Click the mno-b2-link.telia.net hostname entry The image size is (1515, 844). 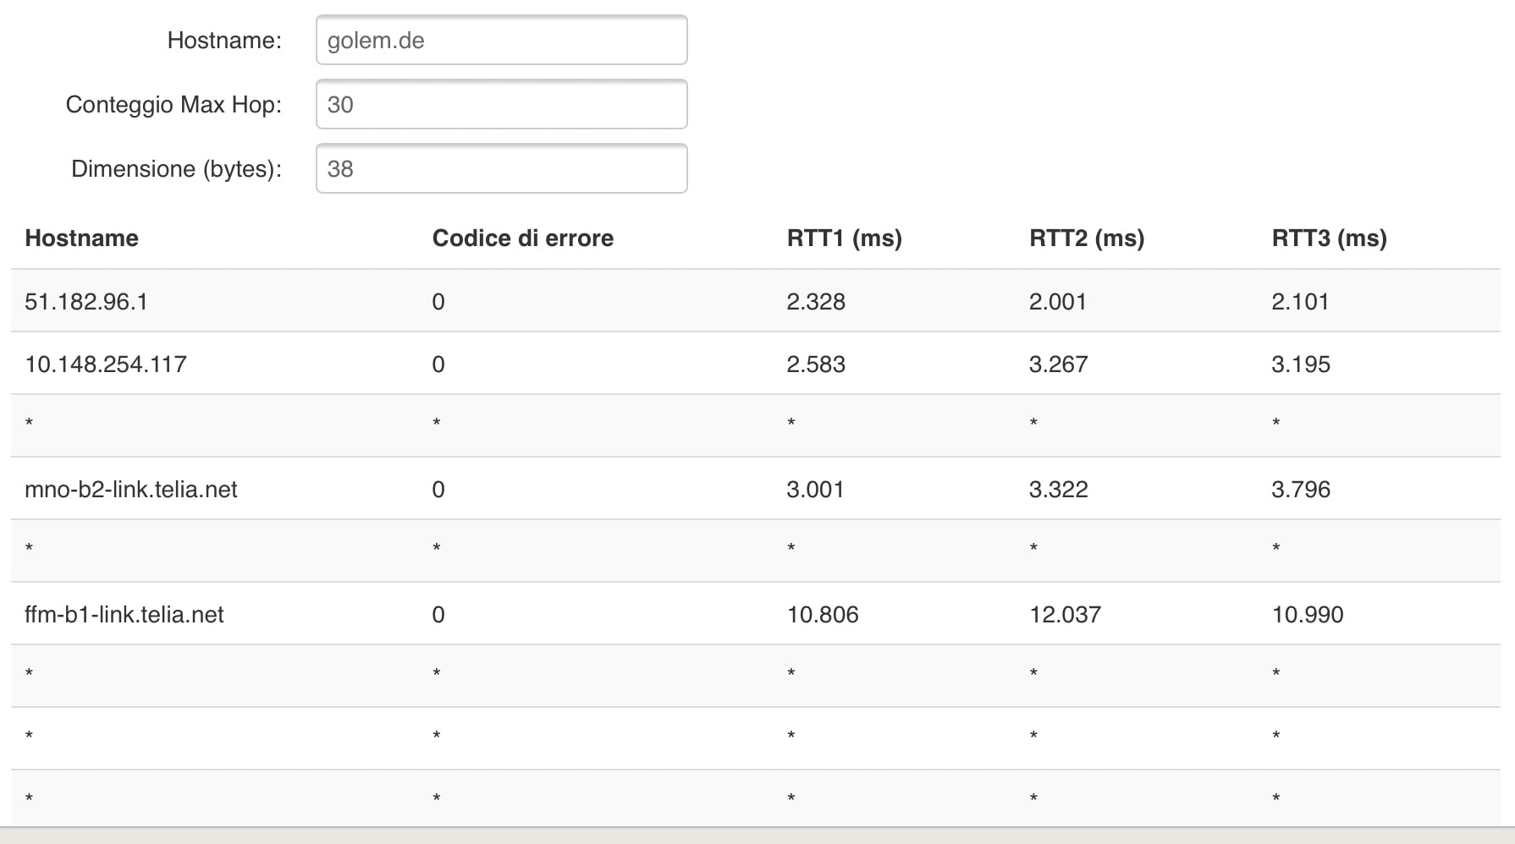pyautogui.click(x=131, y=490)
